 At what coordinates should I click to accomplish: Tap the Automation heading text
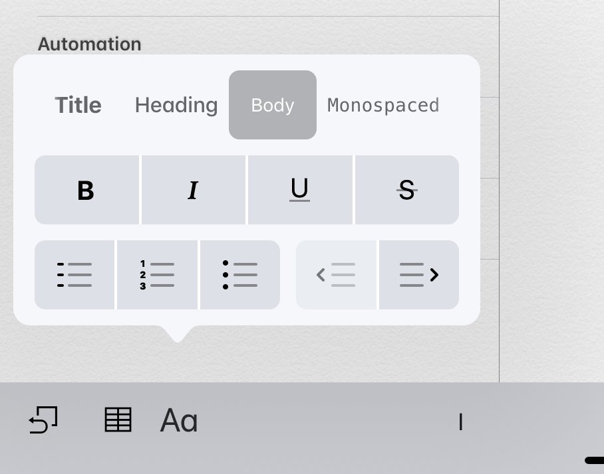(x=89, y=44)
